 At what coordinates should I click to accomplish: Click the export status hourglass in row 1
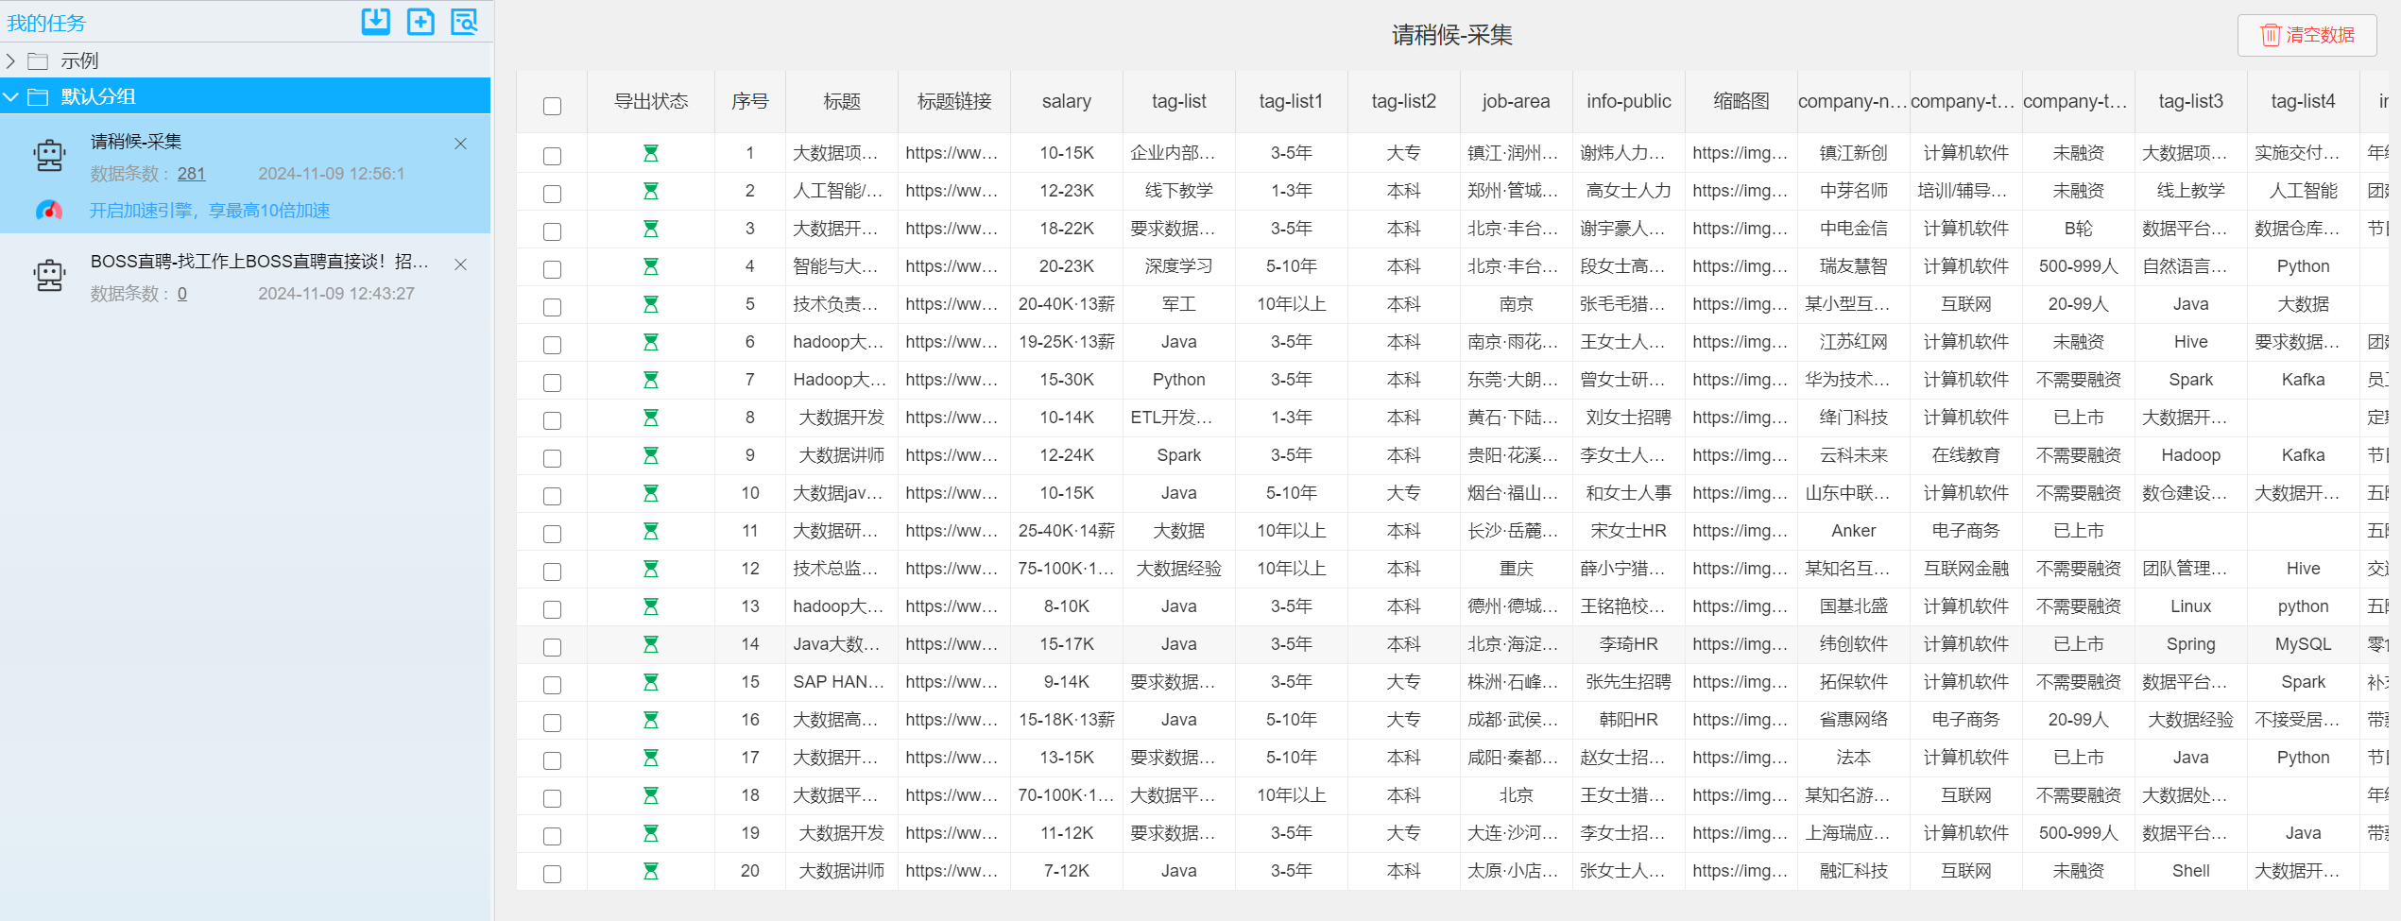(651, 153)
